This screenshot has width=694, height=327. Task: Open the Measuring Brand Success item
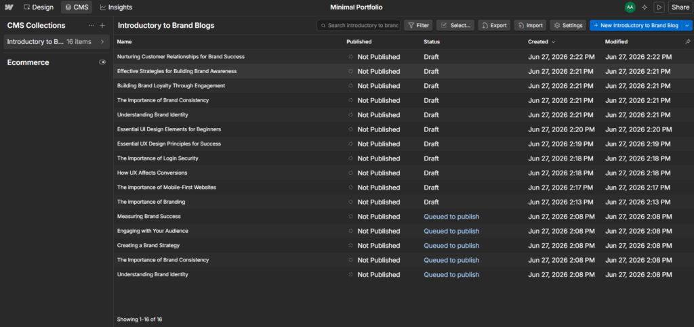tap(148, 217)
